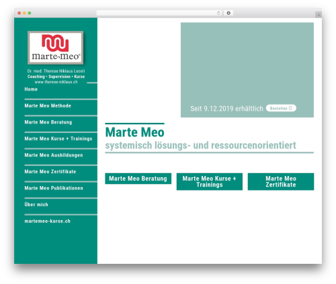Click the download icon beside address bar
The height and width of the screenshot is (284, 336).
[228, 13]
